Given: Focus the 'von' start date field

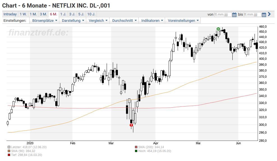Looking at the screenshot, I should pos(223,15).
